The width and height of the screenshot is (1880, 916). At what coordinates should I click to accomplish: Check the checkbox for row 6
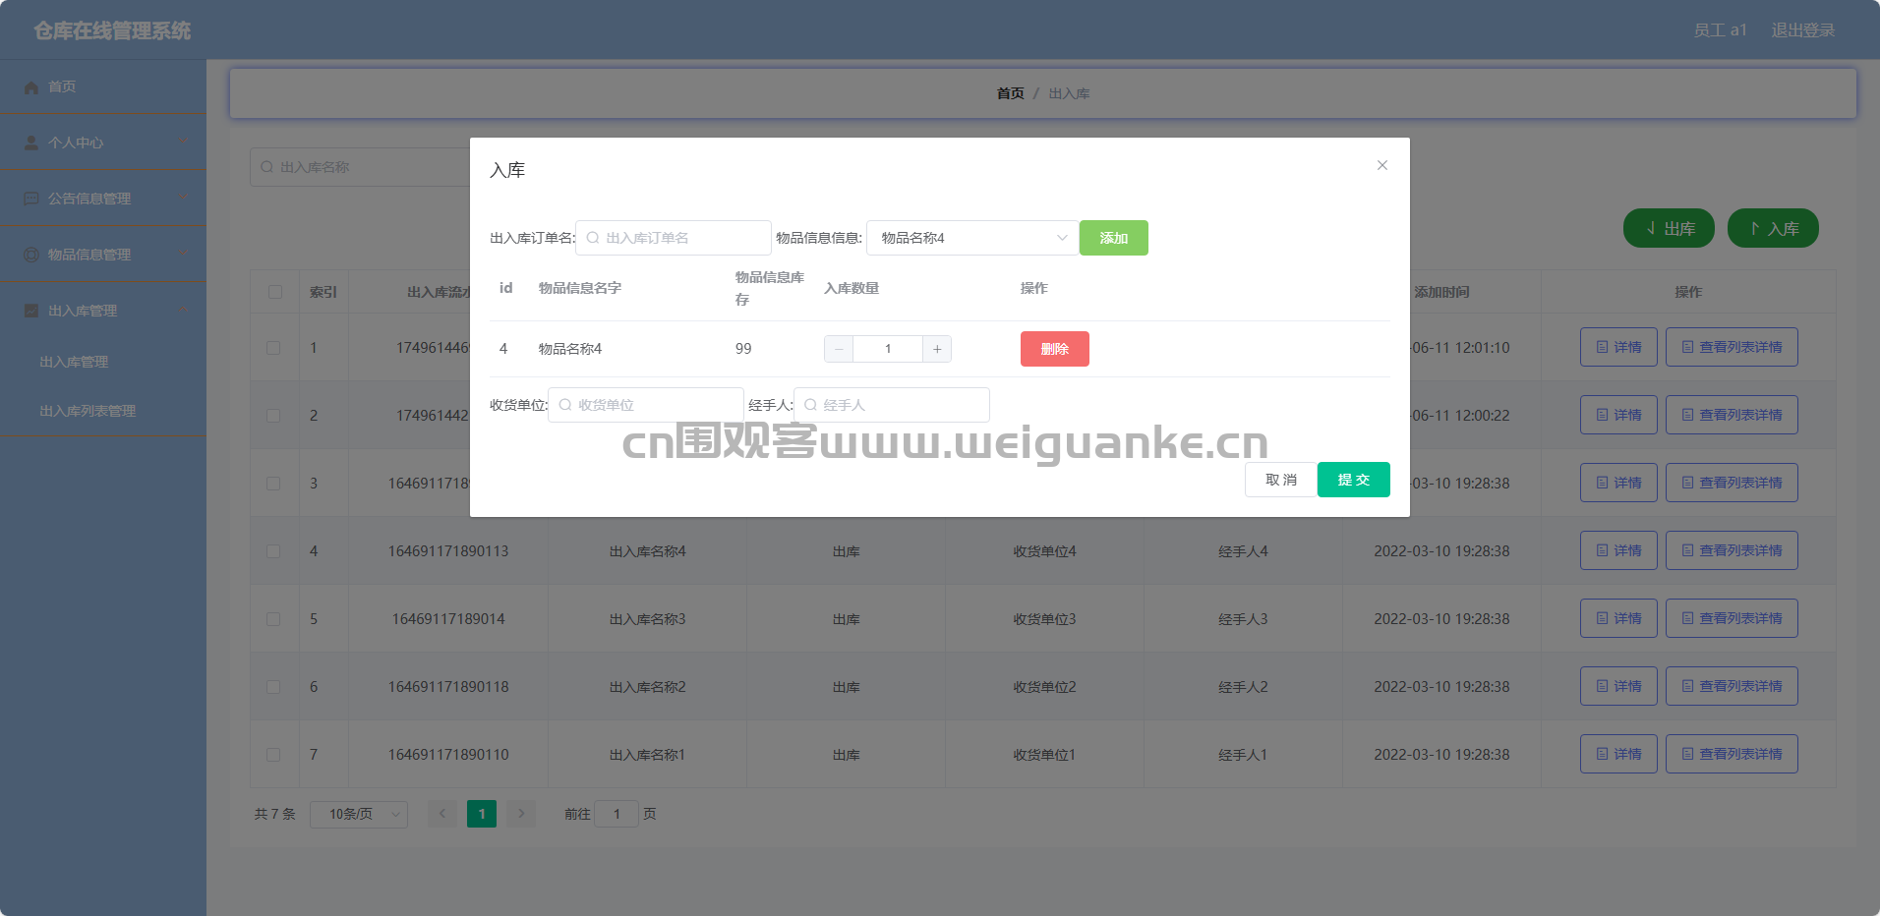click(273, 687)
